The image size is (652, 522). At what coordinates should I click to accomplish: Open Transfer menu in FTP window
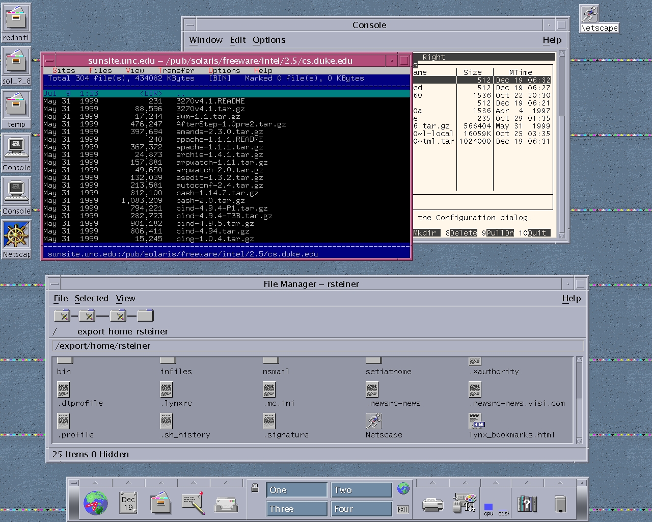(176, 70)
